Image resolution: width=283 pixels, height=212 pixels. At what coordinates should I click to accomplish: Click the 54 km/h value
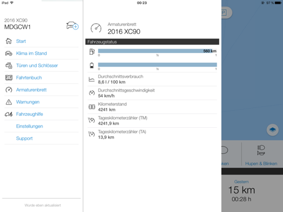tap(106, 96)
